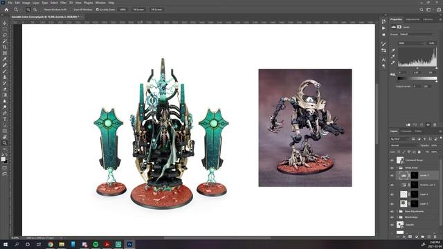
Task: Hide the Layer 4 layer
Action: 392,194
